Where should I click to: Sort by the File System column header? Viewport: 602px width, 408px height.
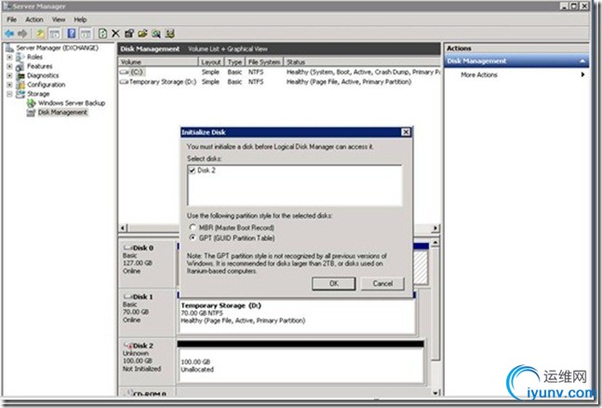[263, 61]
